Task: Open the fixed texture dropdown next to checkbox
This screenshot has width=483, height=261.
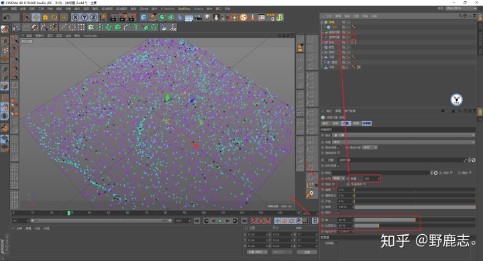Action: (x=370, y=147)
